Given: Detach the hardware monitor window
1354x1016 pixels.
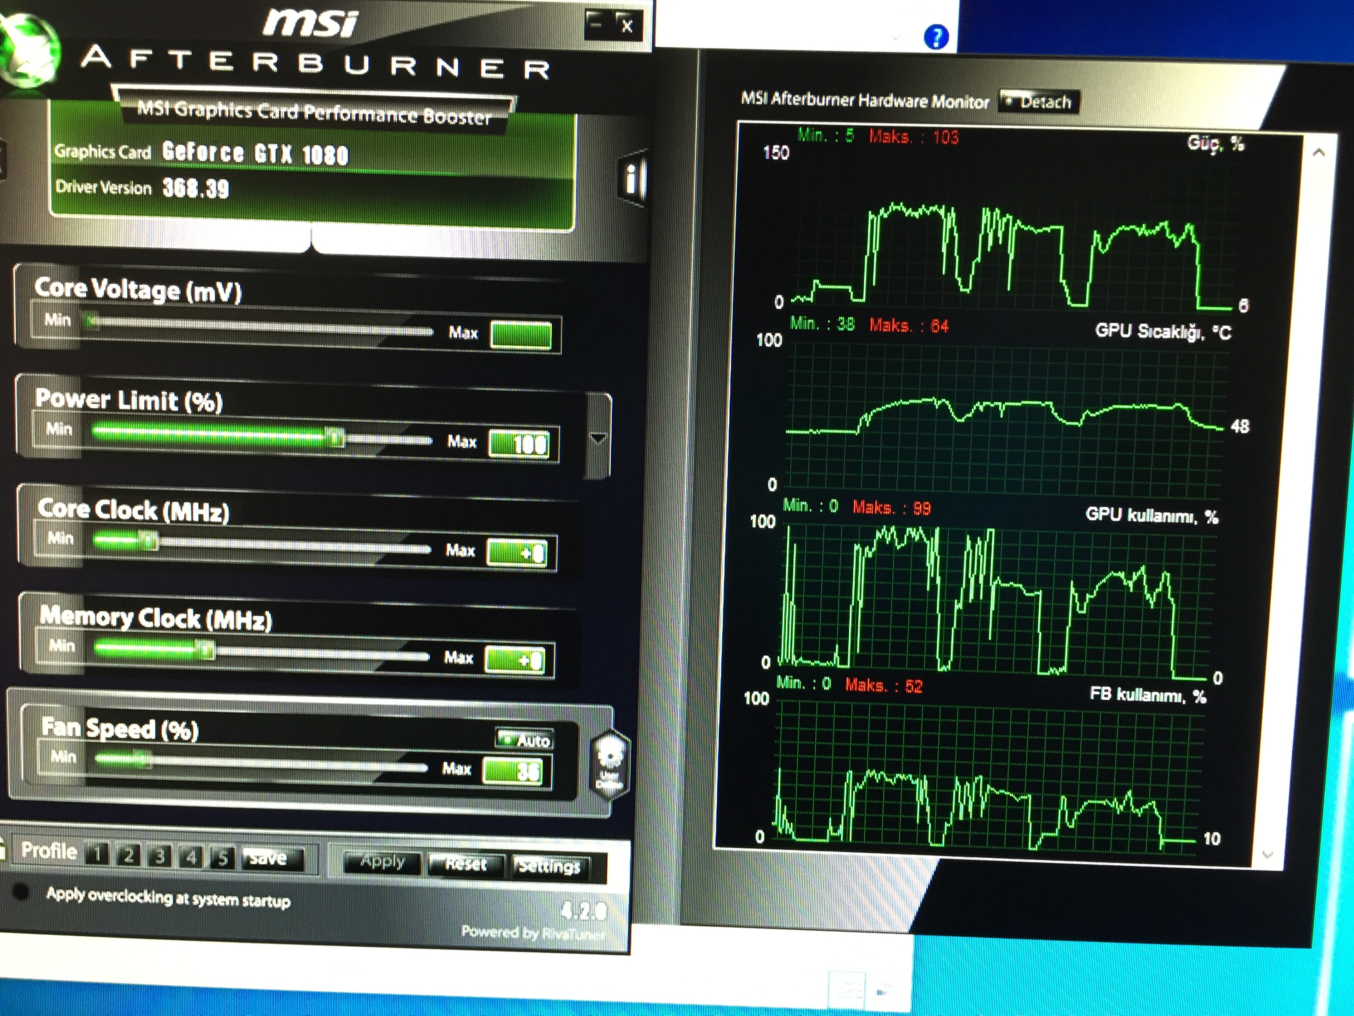Looking at the screenshot, I should pyautogui.click(x=1039, y=101).
